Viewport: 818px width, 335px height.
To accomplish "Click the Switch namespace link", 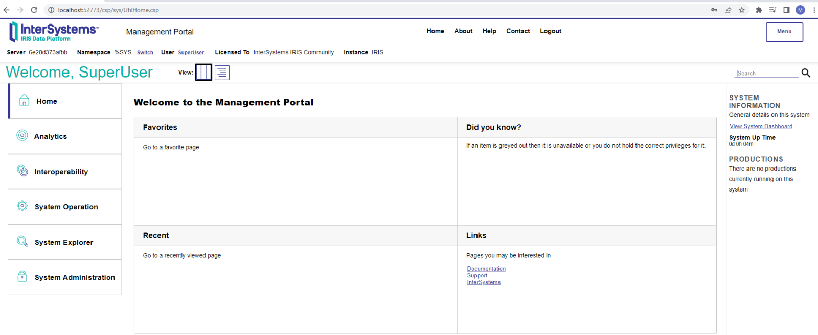I will pyautogui.click(x=145, y=53).
